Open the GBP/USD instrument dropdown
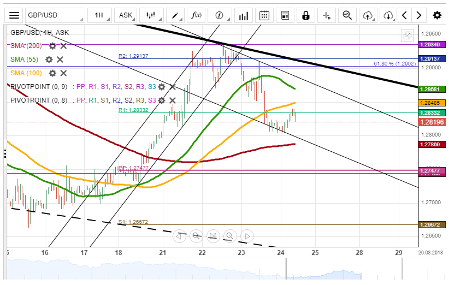 pyautogui.click(x=52, y=15)
